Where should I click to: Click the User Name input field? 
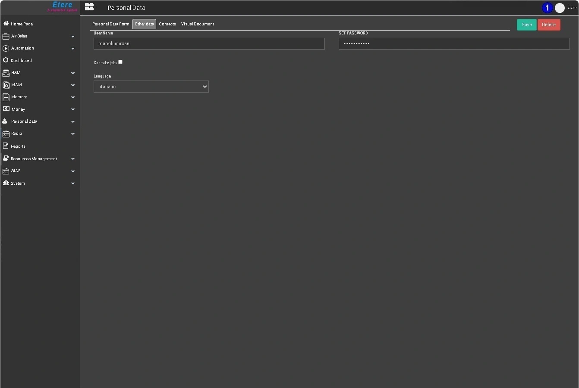[209, 43]
